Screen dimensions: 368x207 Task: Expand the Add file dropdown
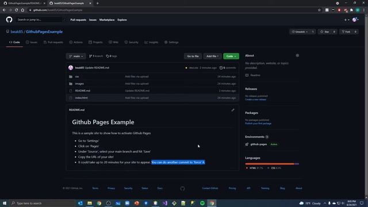coord(212,56)
